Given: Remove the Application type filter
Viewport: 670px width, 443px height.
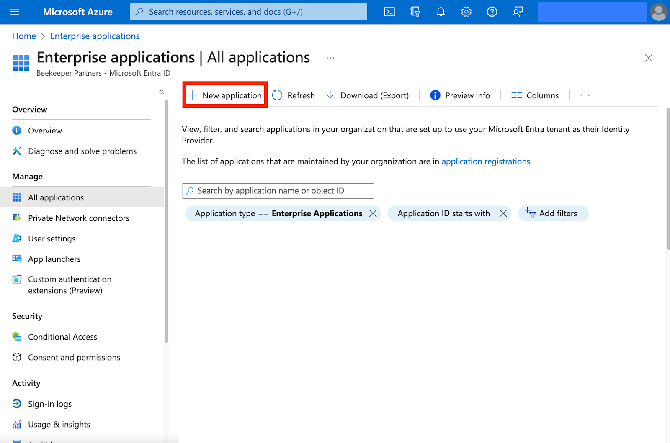Looking at the screenshot, I should (373, 213).
